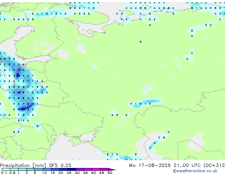Select the legend swatch between 20 and 25
Viewport: 225px width, 174px height.
[x=64, y=169]
